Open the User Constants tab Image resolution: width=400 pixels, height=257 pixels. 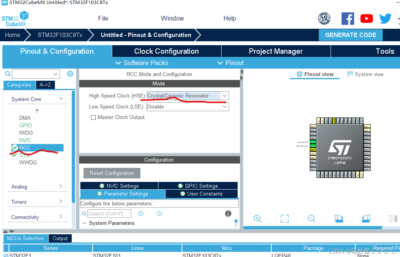click(201, 194)
